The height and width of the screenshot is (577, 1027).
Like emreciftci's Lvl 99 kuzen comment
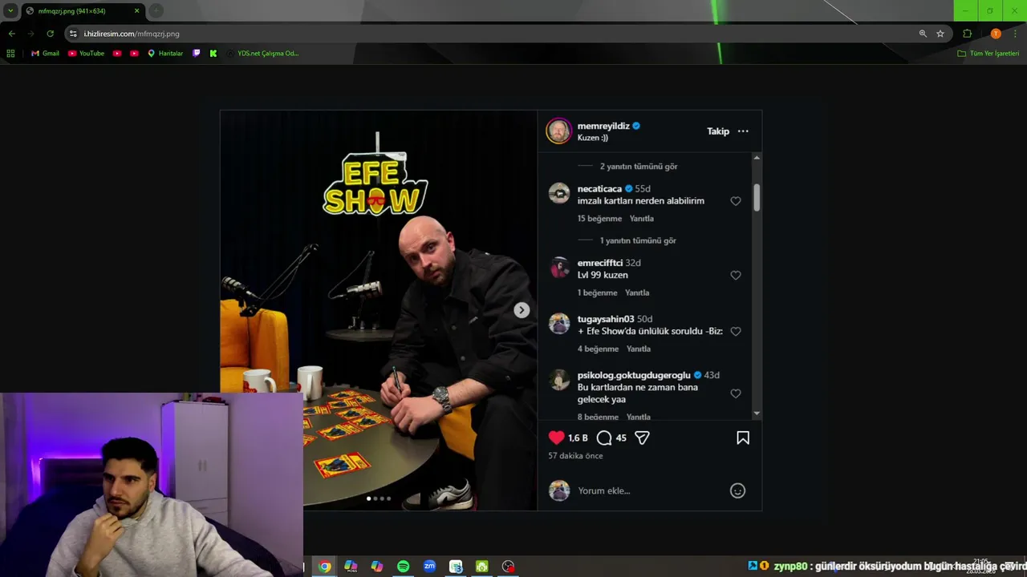tap(736, 276)
